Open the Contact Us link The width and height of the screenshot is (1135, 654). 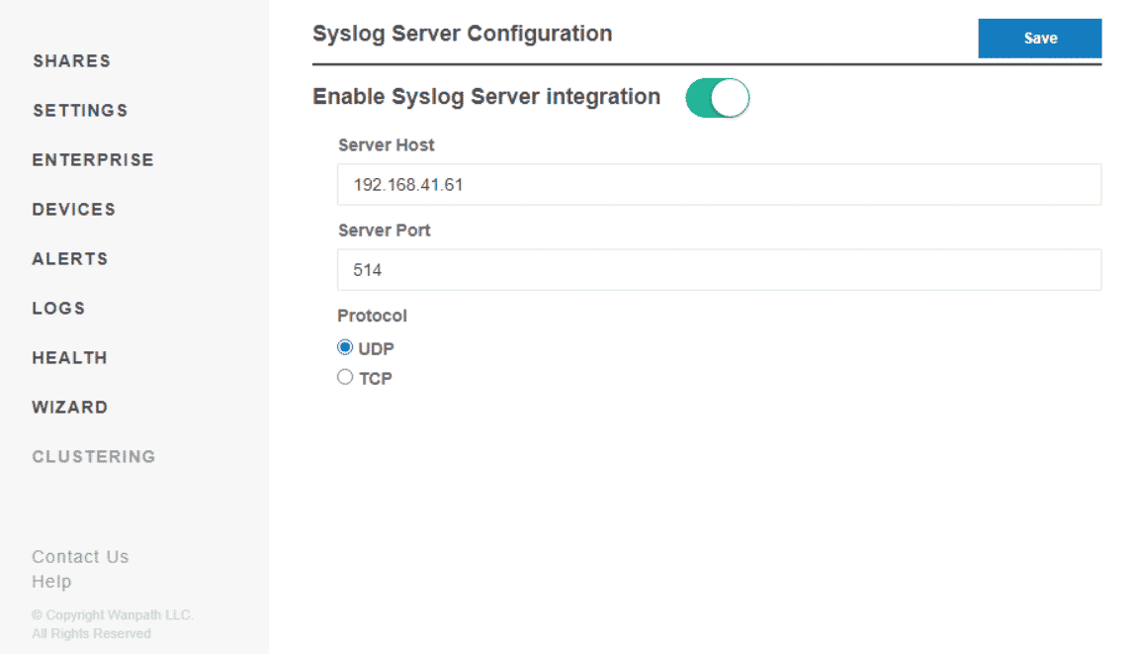tap(80, 557)
